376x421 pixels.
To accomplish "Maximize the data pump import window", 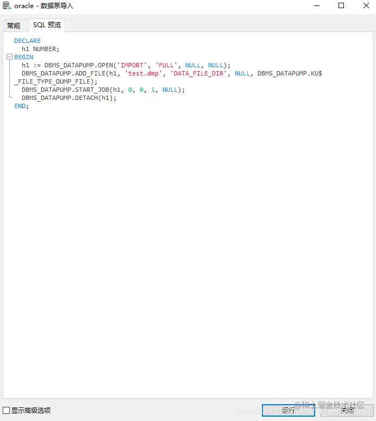I will coord(341,5).
